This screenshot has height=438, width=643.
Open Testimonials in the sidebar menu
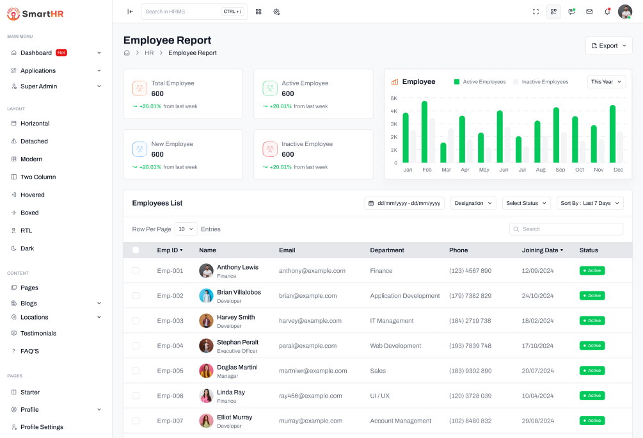[38, 334]
